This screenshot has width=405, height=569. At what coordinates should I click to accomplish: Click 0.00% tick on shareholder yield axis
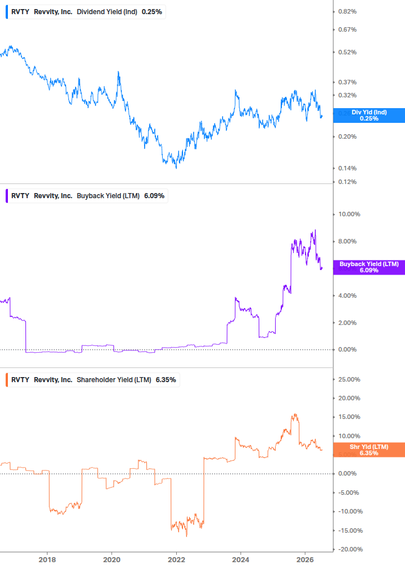(347, 473)
